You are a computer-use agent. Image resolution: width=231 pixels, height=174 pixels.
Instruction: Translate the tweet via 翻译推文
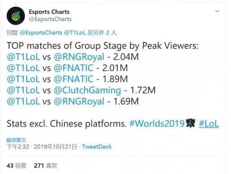pyautogui.click(x=16, y=140)
